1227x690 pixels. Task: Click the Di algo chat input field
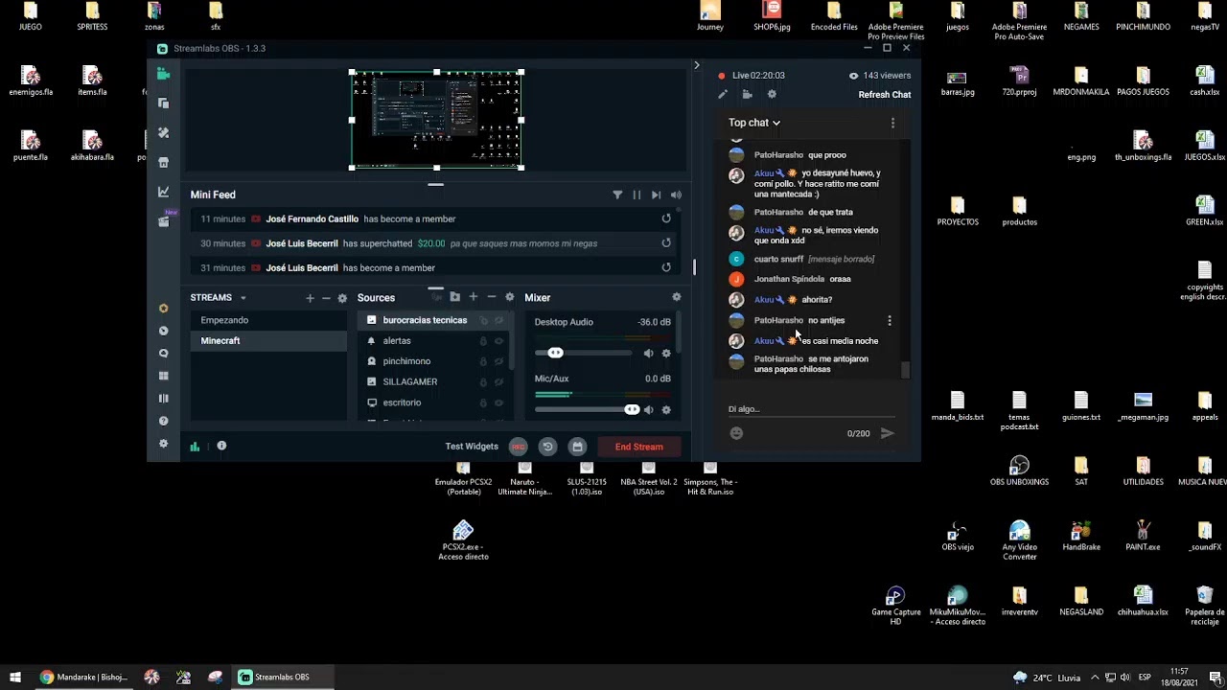(x=811, y=409)
